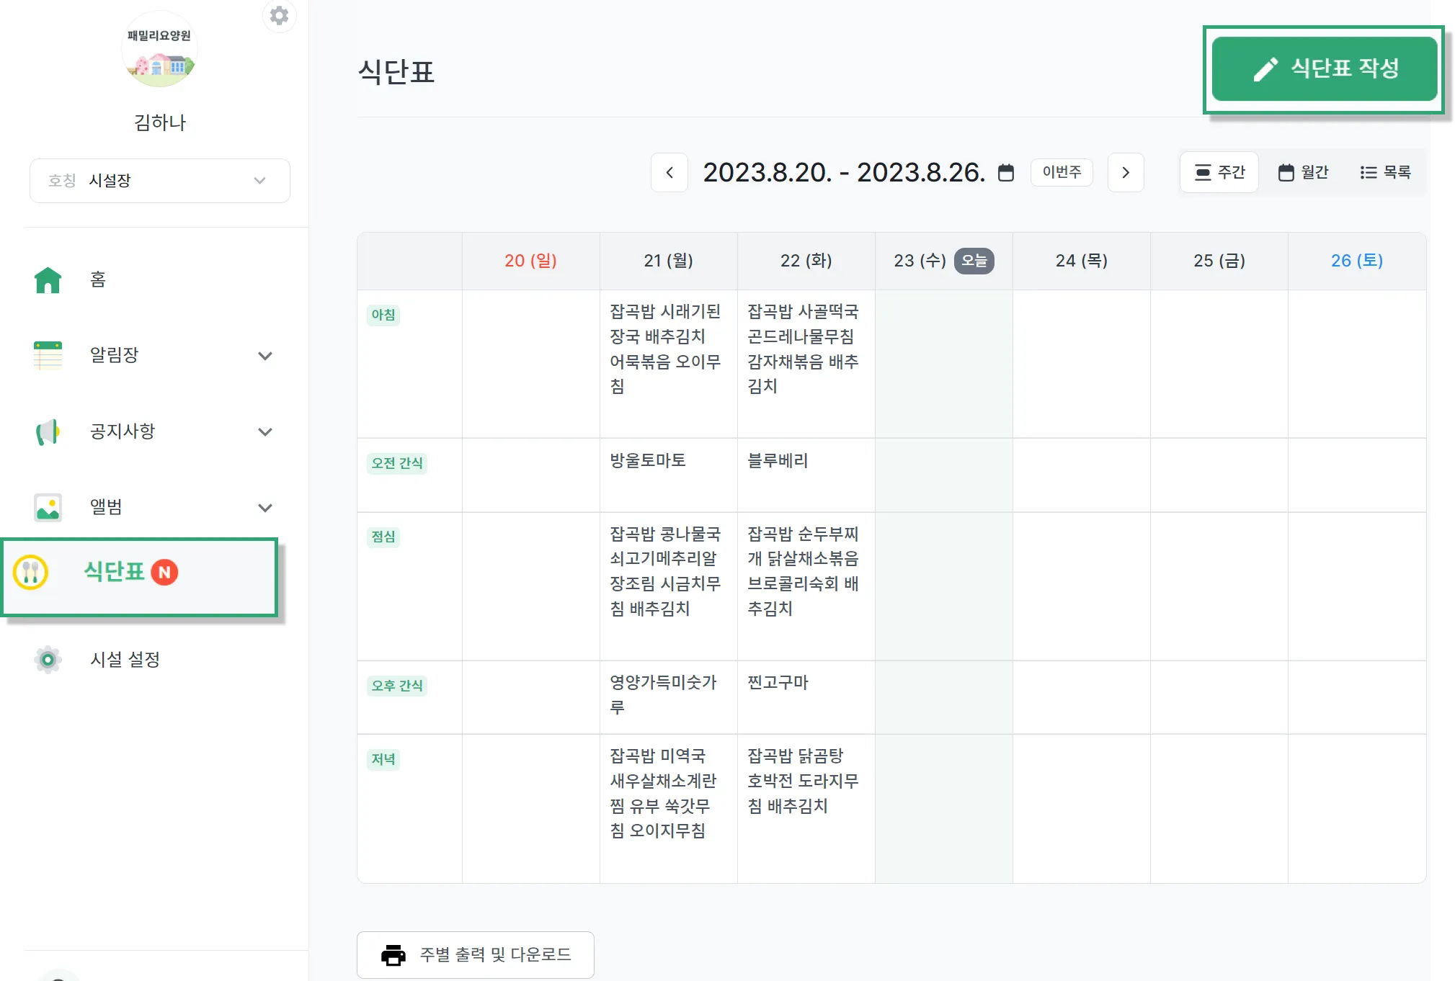The height and width of the screenshot is (981, 1455).
Task: Click the 식단표 fork and spoon icon
Action: coord(30,573)
